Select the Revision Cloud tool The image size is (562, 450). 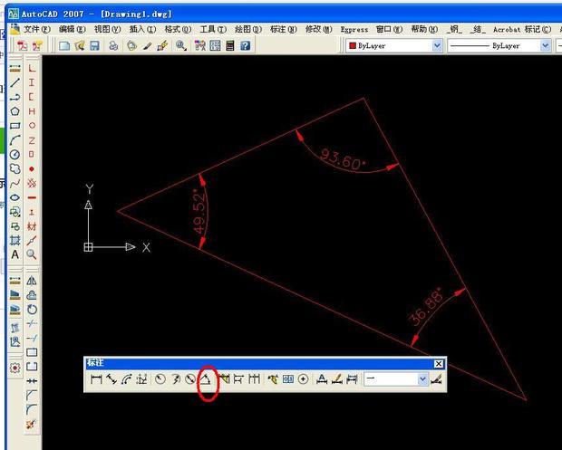pos(15,168)
